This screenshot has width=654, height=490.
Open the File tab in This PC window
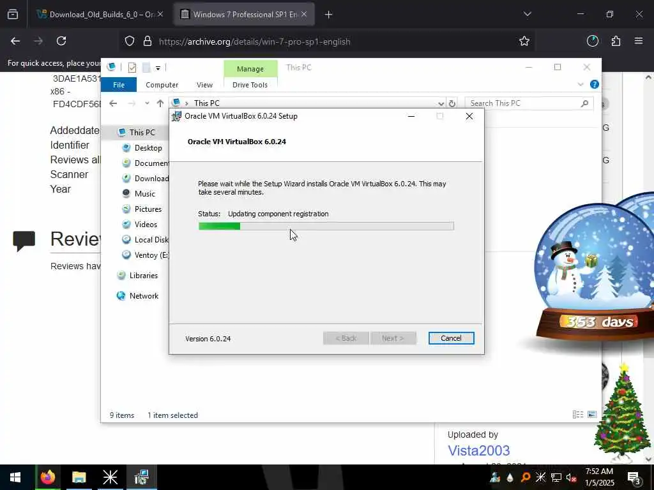click(119, 85)
